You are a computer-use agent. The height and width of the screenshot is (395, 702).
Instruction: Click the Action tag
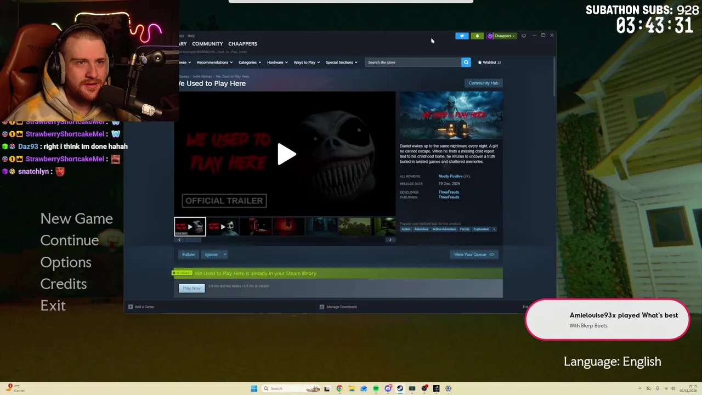[406, 229]
